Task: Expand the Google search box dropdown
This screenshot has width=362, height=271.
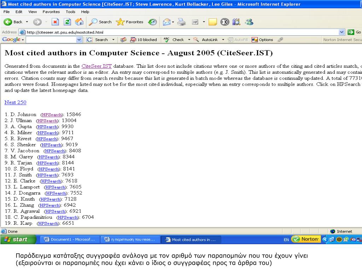Action: 79,40
